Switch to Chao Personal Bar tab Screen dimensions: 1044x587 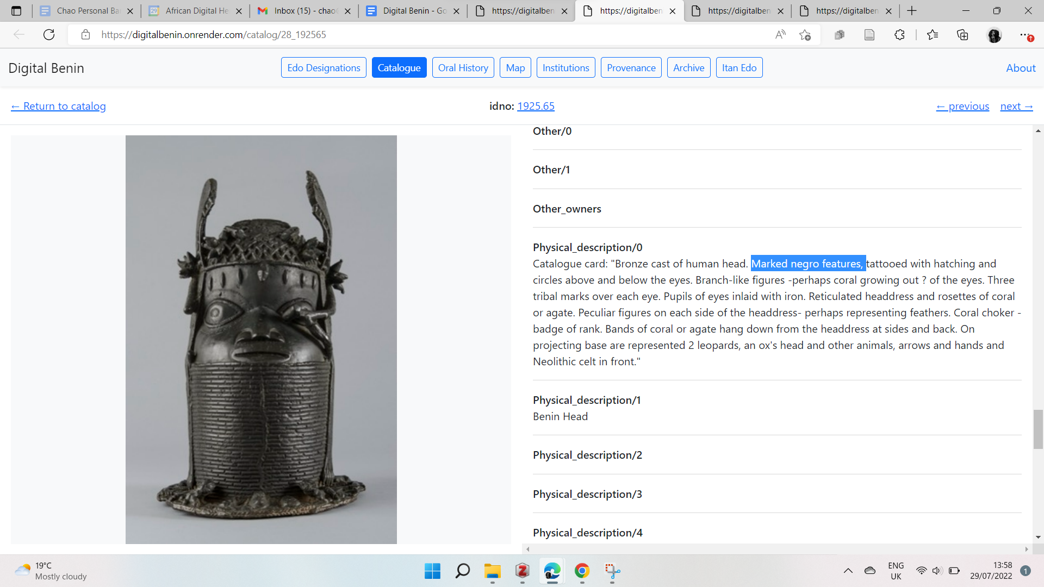[88, 11]
